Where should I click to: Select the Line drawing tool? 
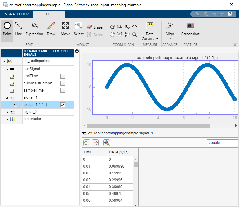pos(19,29)
